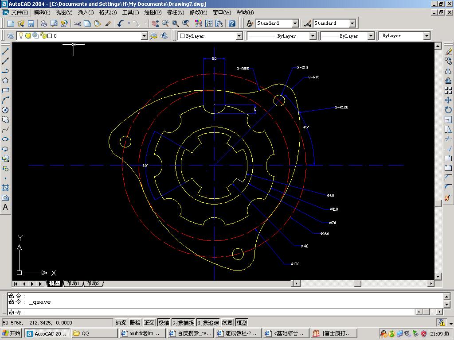Viewport: 454px width, 340px height.
Task: Open the 编辑(E) menu
Action: [x=42, y=12]
